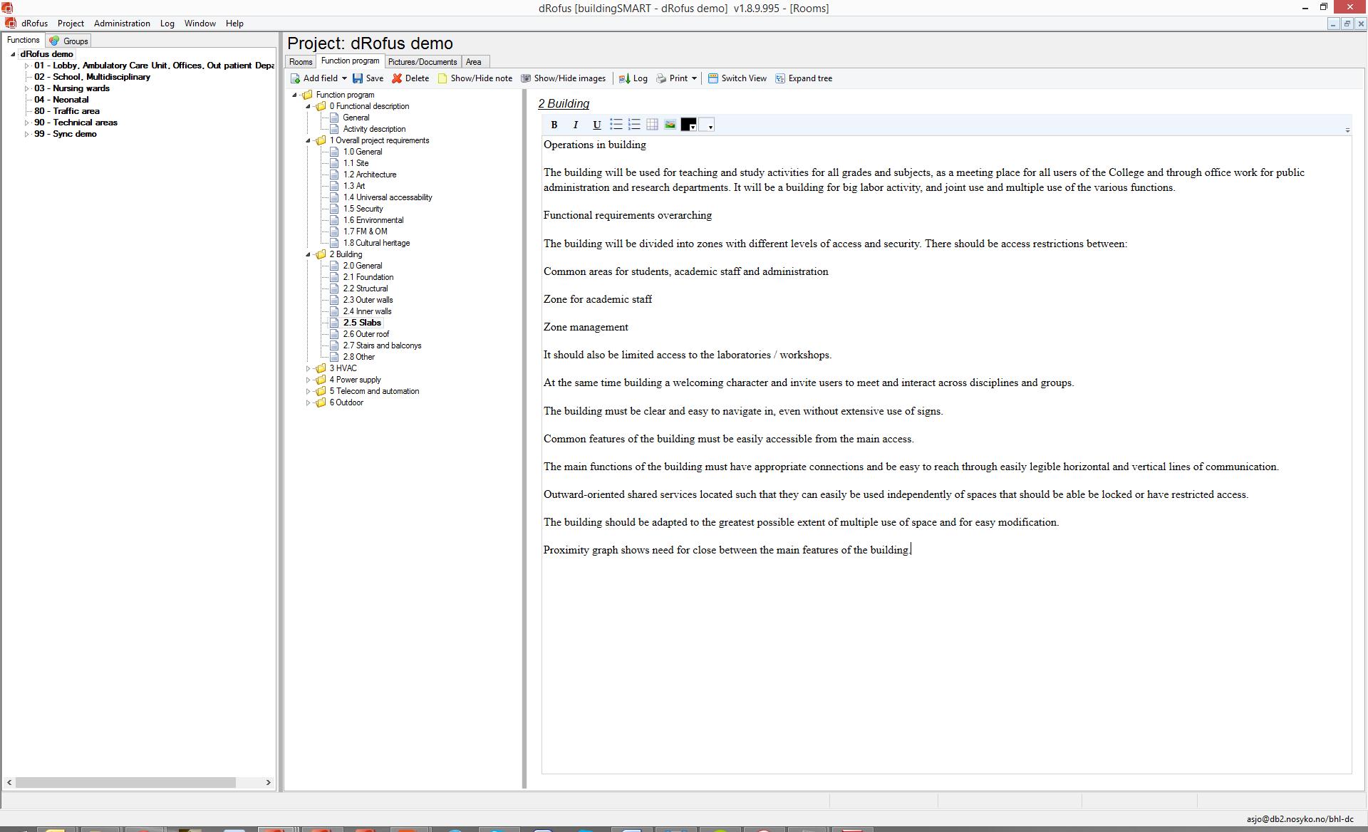Click the horizontal scrollbar's right arrow
The image size is (1368, 832).
pos(268,782)
